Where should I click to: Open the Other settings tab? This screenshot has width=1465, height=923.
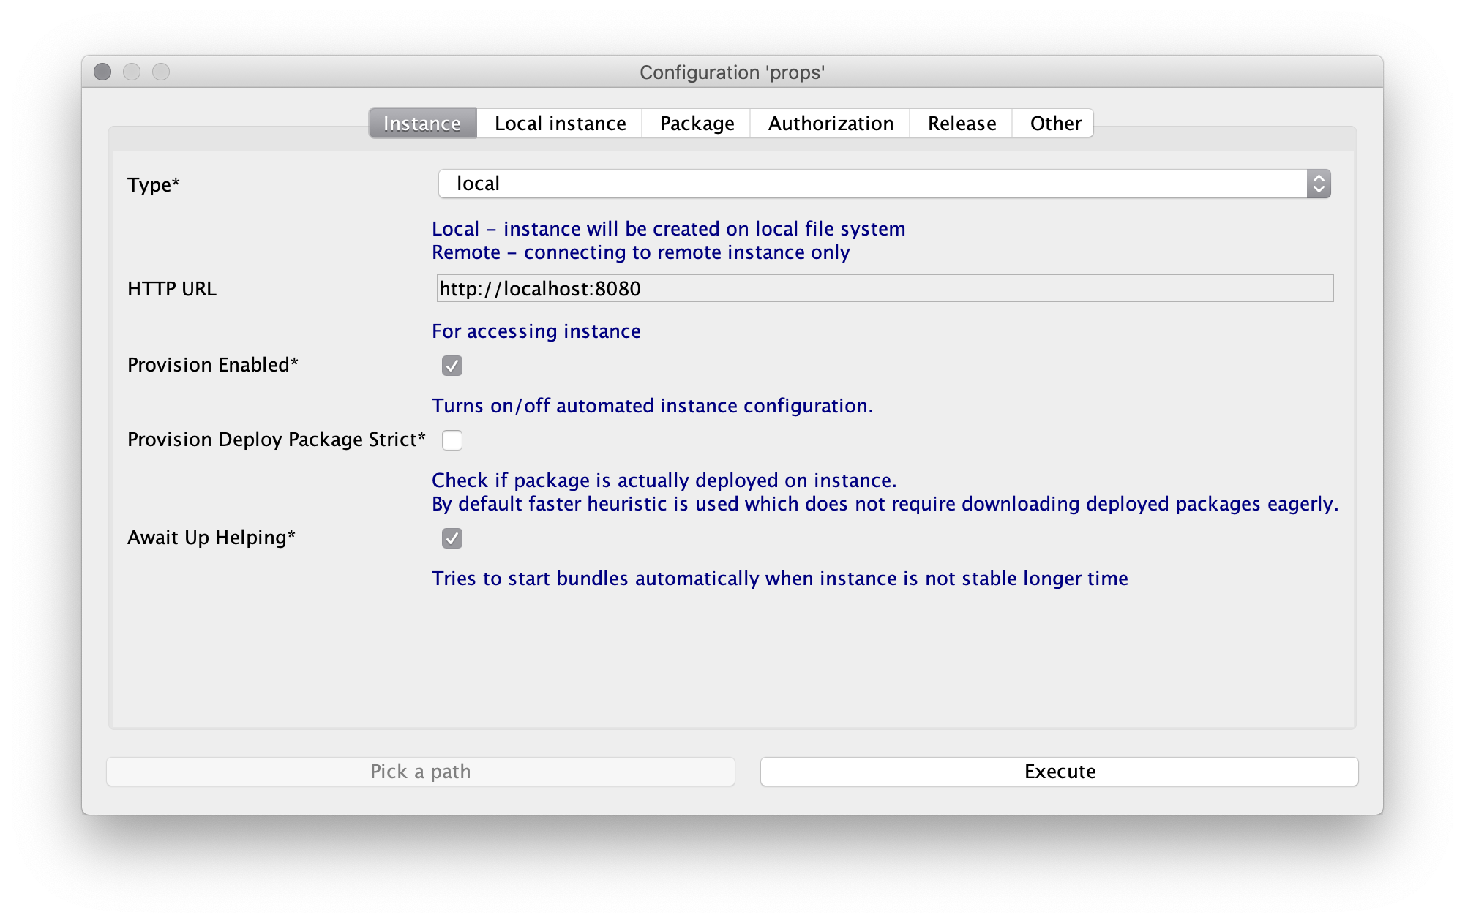1057,122
